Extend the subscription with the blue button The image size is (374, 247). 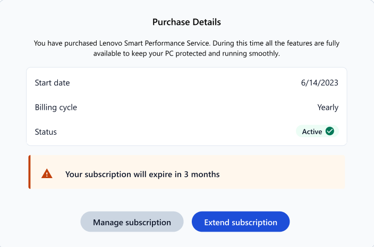[241, 222]
